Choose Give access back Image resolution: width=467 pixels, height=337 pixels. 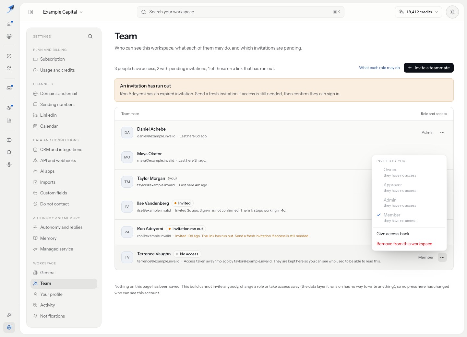click(409, 234)
